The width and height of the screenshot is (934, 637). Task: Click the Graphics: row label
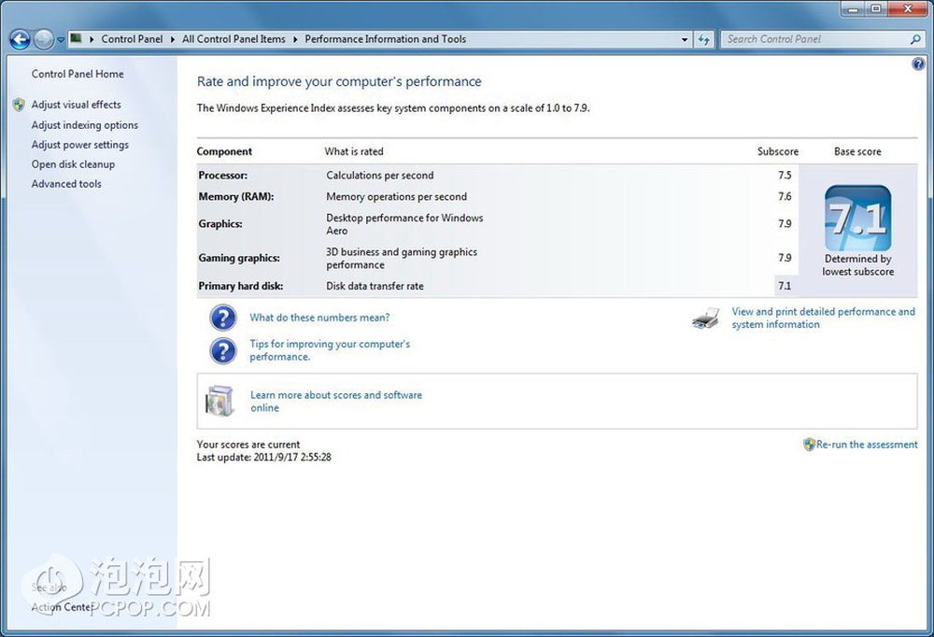(220, 224)
